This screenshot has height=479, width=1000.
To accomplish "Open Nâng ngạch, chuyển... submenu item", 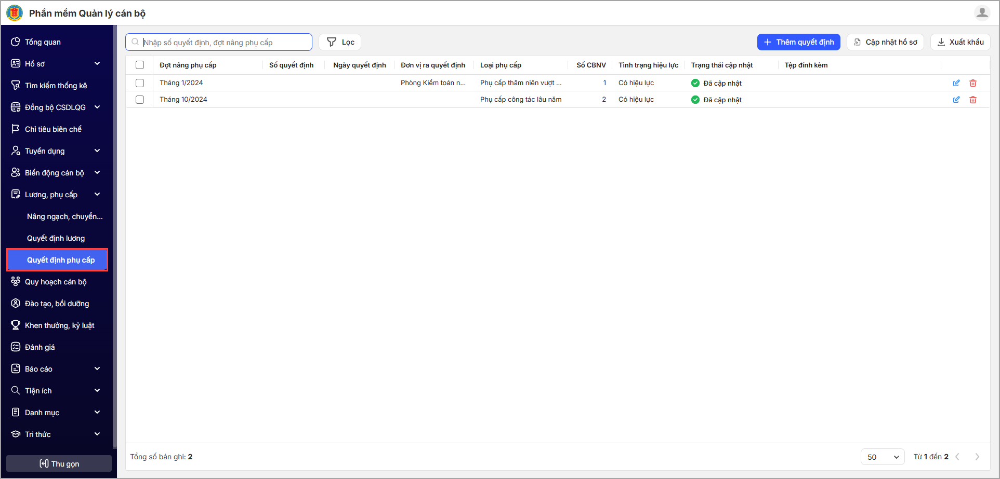I will pos(64,216).
